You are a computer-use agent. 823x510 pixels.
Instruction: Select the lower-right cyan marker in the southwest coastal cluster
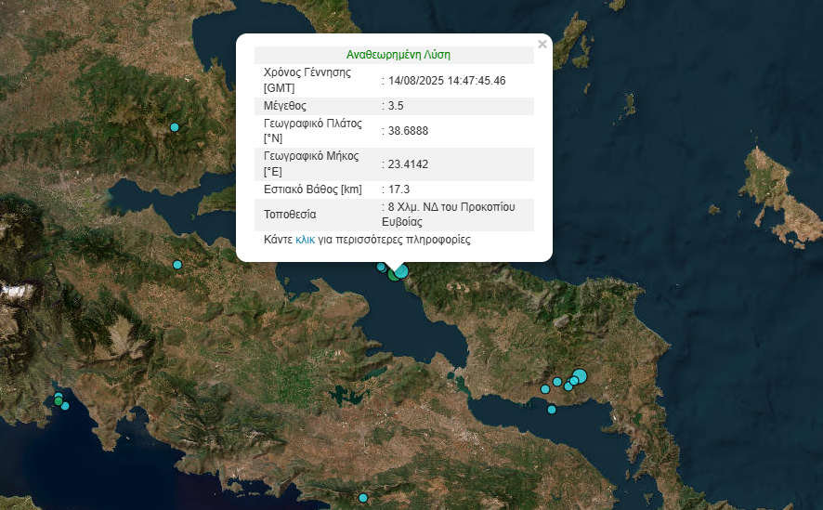(65, 406)
